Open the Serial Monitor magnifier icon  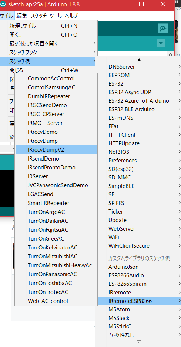point(163,28)
